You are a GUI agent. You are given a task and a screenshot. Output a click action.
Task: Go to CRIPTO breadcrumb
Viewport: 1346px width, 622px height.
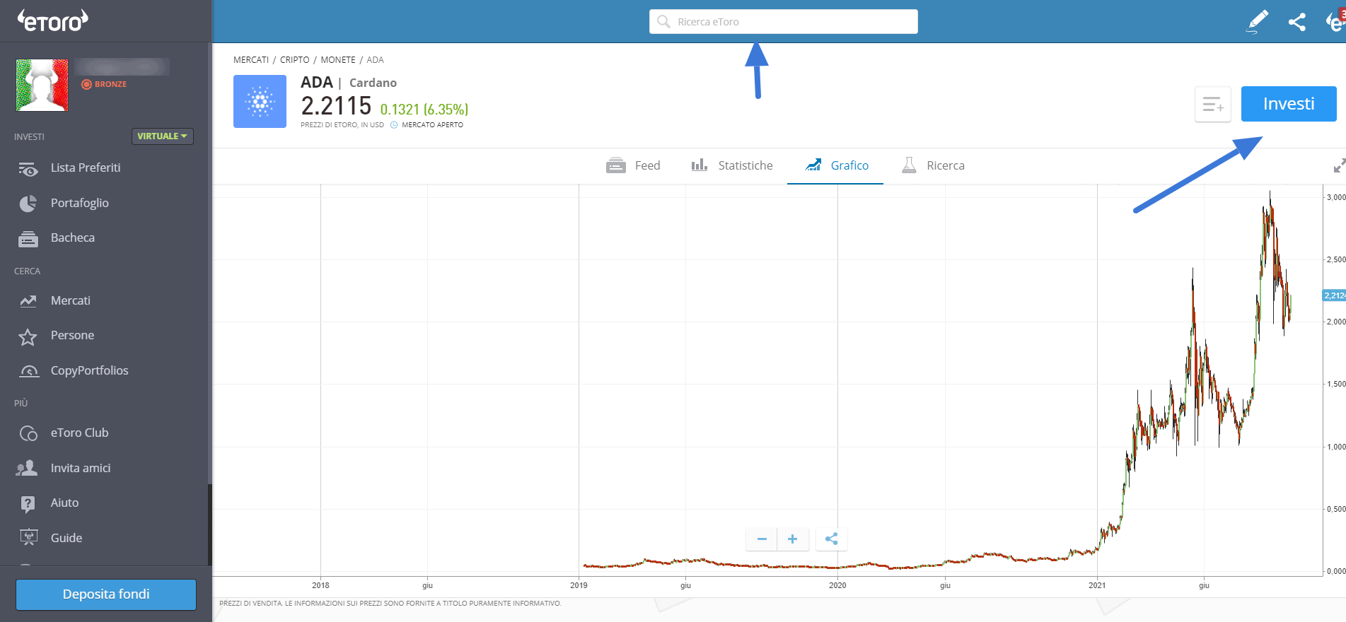pos(295,60)
